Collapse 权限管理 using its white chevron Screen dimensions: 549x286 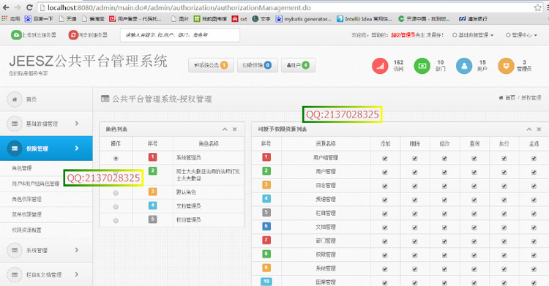click(x=77, y=148)
